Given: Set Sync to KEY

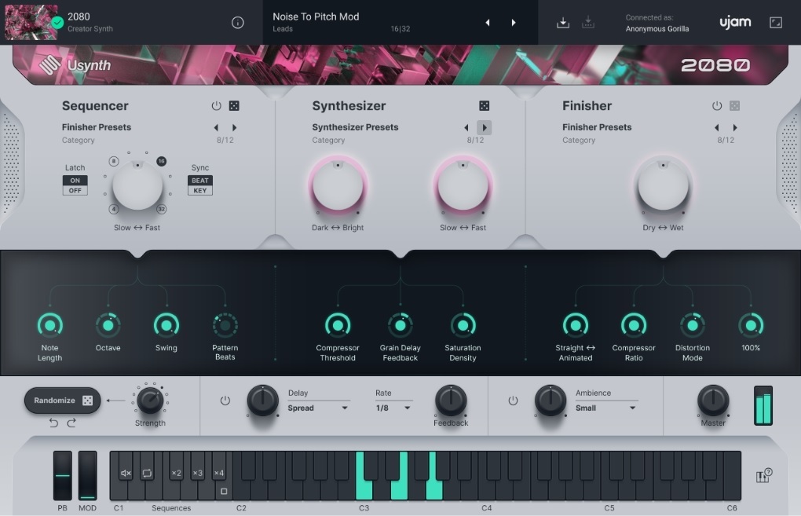Looking at the screenshot, I should (x=200, y=190).
